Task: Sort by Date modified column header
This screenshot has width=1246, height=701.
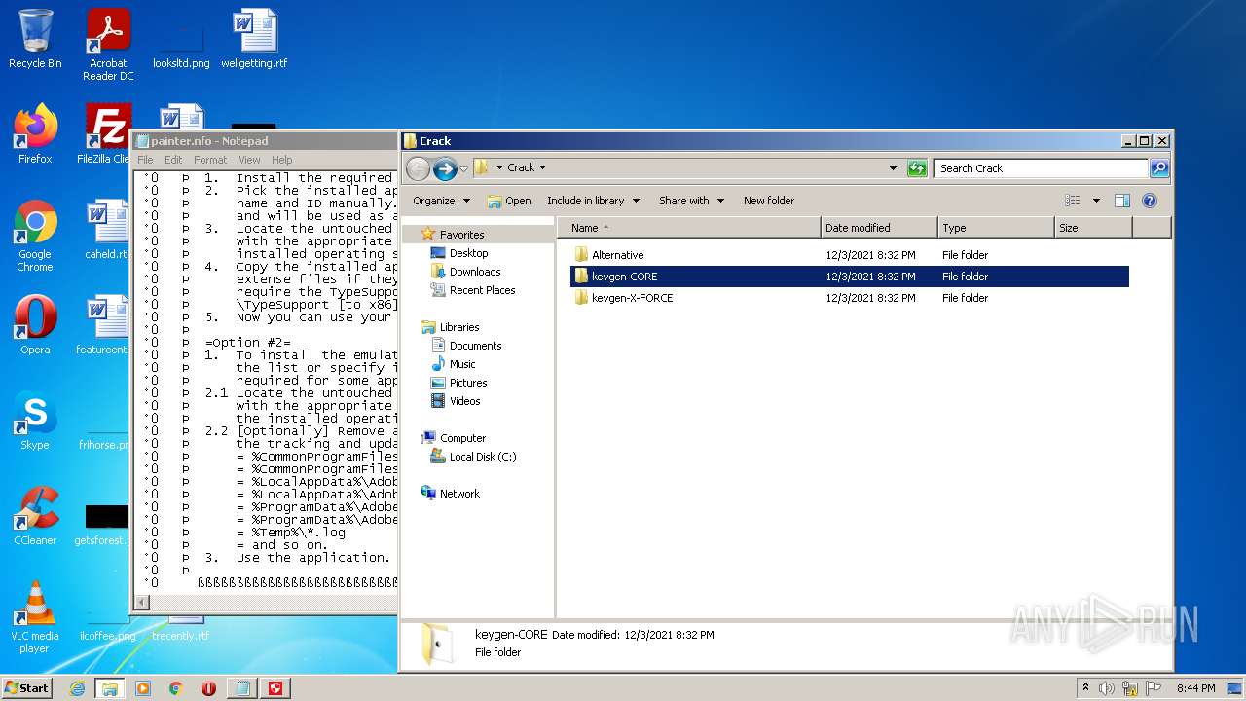Action: coord(880,228)
